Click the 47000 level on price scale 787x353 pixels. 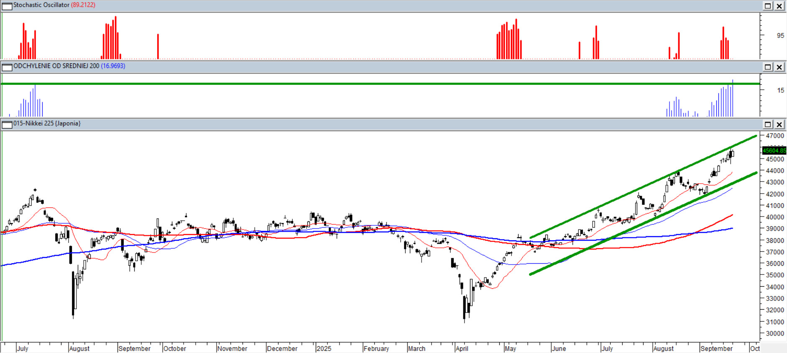tap(775, 136)
